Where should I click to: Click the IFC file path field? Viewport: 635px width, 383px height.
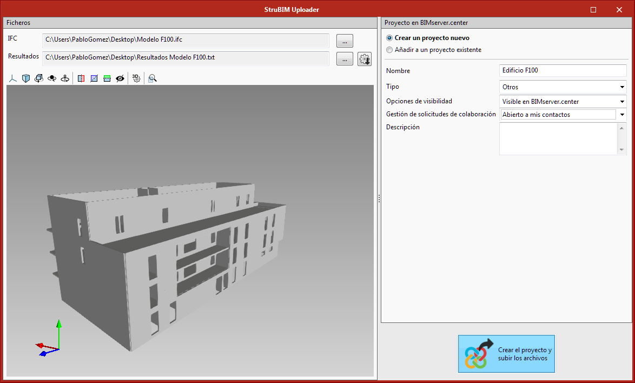[186, 40]
